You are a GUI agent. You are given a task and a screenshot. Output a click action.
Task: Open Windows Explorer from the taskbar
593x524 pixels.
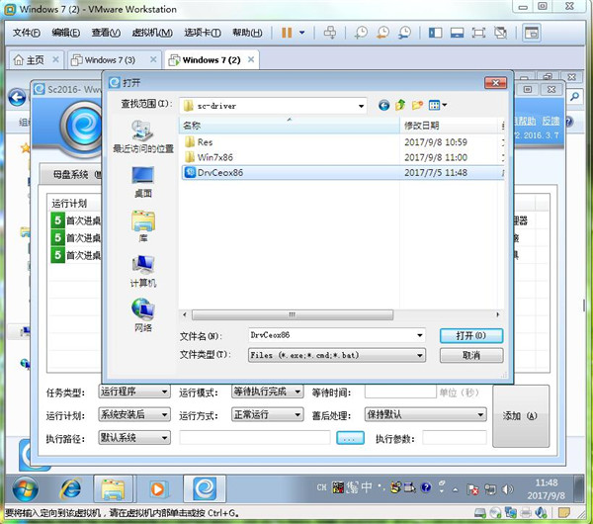click(113, 488)
